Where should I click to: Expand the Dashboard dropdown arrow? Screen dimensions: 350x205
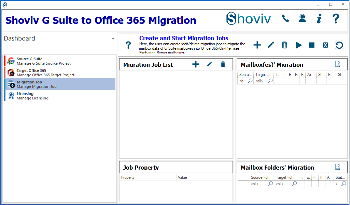(x=113, y=38)
